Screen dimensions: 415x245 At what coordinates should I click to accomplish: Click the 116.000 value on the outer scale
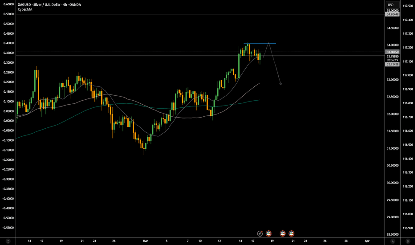click(407, 214)
